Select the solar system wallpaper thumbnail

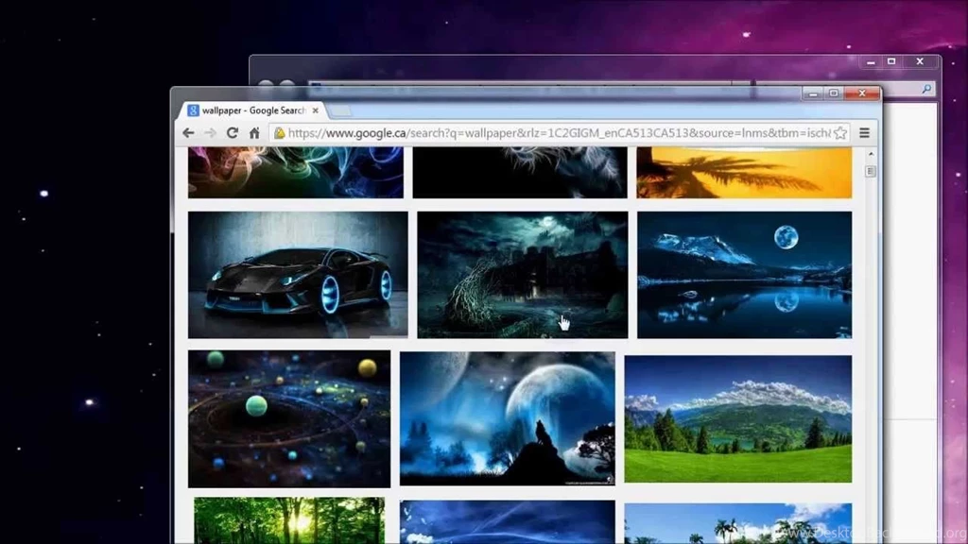point(288,416)
